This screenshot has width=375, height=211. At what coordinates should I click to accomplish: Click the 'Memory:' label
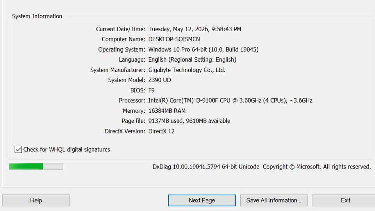(x=134, y=111)
